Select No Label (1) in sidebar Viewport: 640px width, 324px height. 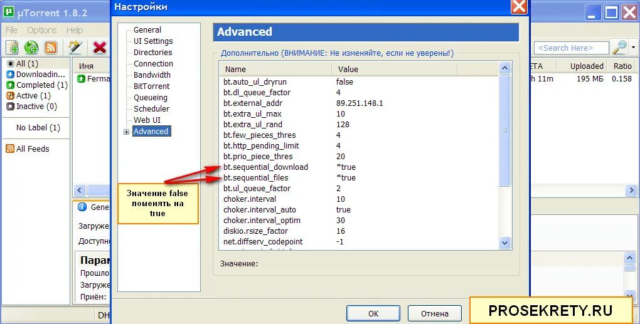click(38, 128)
